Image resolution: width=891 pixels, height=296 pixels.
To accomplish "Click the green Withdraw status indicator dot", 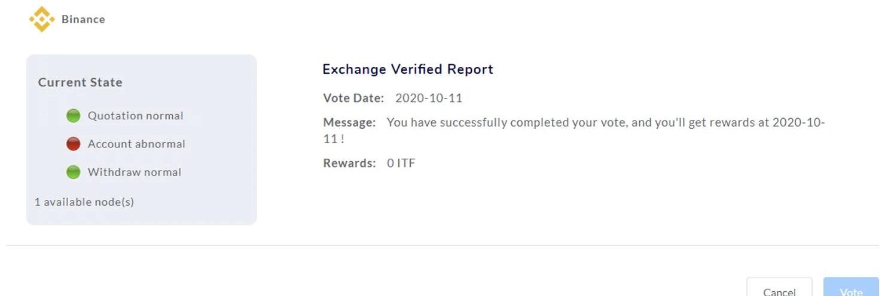I will 73,172.
